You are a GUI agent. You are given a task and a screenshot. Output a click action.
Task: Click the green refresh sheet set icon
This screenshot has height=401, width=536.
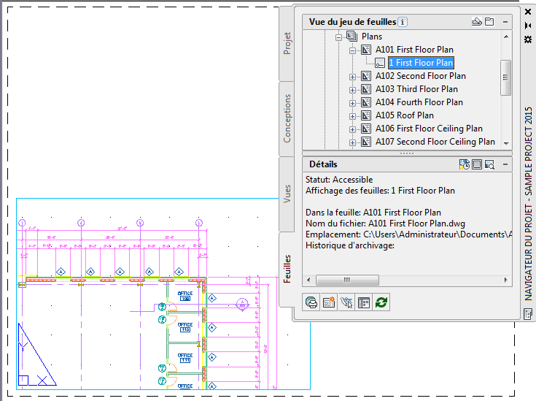tap(381, 302)
